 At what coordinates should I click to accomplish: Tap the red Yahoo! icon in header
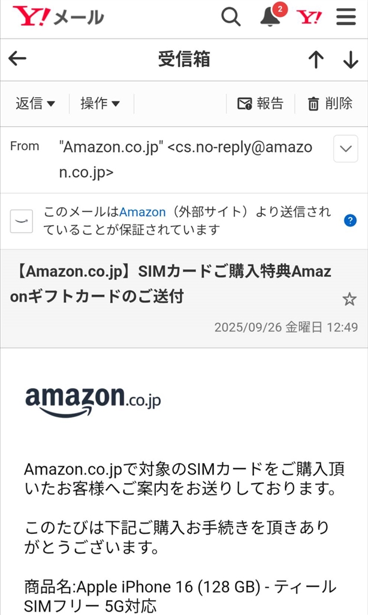click(309, 17)
